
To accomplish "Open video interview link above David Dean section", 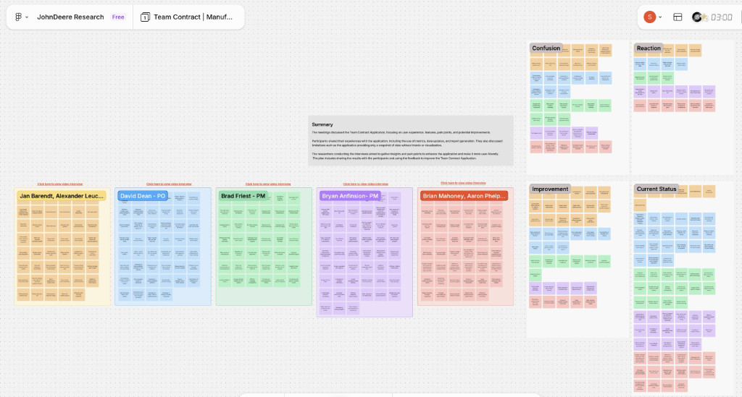I will 169,184.
